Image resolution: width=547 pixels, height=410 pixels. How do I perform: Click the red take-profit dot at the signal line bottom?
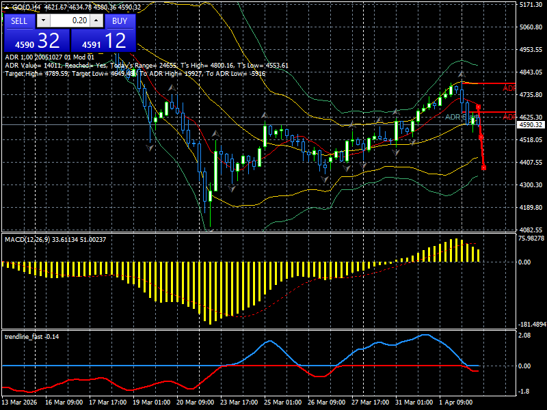pos(483,167)
